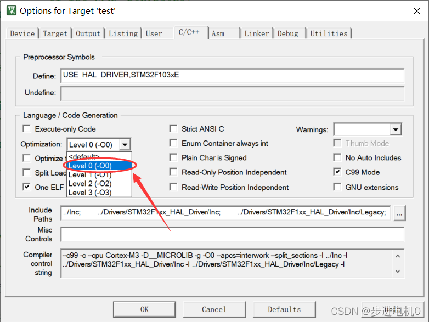Toggle Enum Container always int
429x322 pixels.
pos(173,143)
